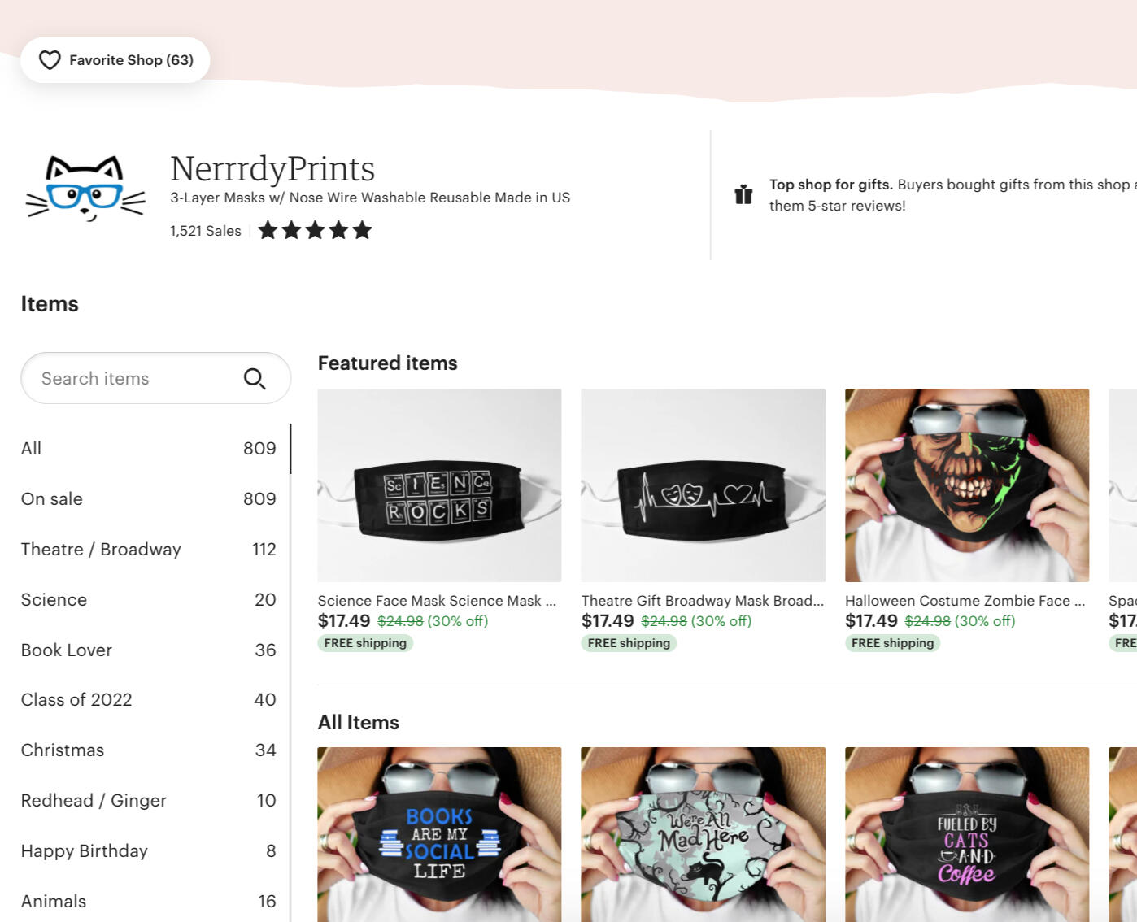The height and width of the screenshot is (922, 1137).
Task: Open the Theatre heartbeat mask thumbnail
Action: [x=703, y=485]
